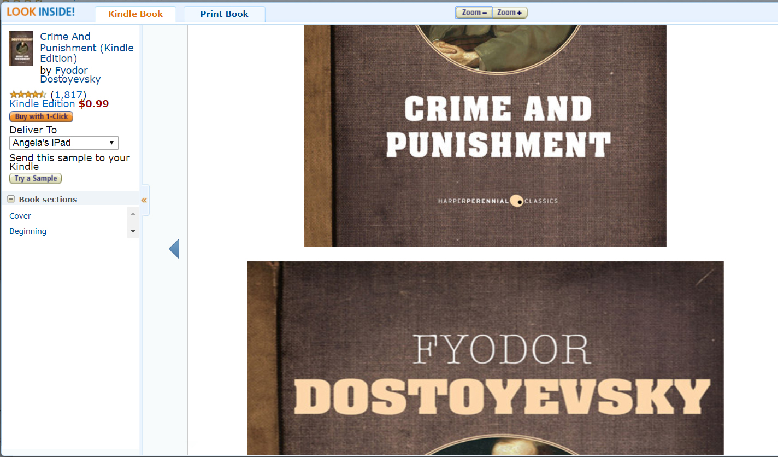This screenshot has width=778, height=457.
Task: Click the star rating icon
Action: tap(28, 95)
